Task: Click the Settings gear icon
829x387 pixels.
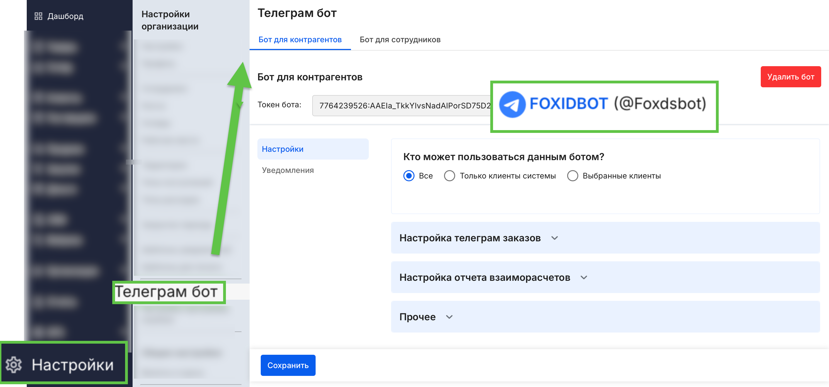Action: [x=14, y=364]
